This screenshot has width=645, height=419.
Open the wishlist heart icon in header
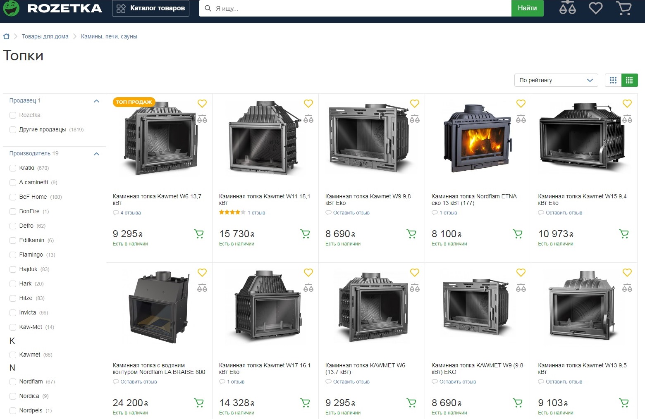coord(595,8)
